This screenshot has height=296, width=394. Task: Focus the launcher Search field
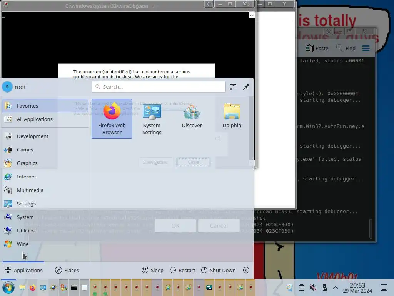159,87
